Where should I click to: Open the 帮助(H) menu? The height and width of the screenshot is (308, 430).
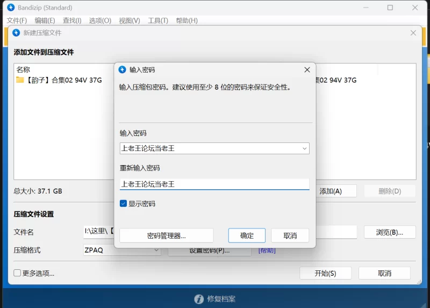tap(187, 20)
